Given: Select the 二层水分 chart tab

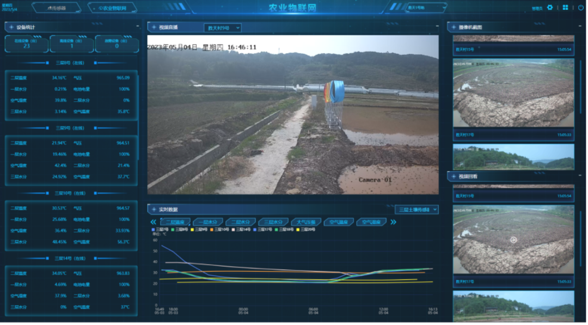Looking at the screenshot, I should (x=241, y=222).
